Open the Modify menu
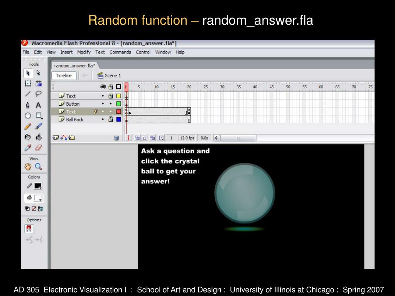The height and width of the screenshot is (296, 395). (x=84, y=52)
